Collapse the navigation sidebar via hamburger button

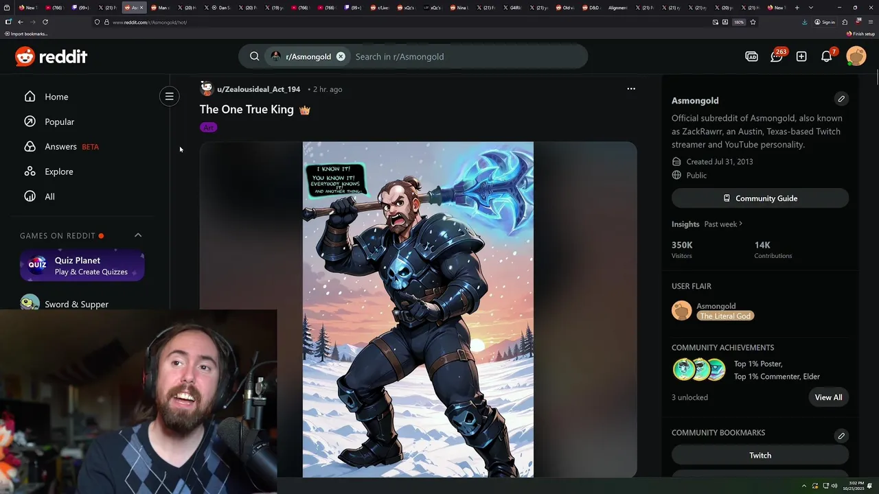click(x=169, y=96)
